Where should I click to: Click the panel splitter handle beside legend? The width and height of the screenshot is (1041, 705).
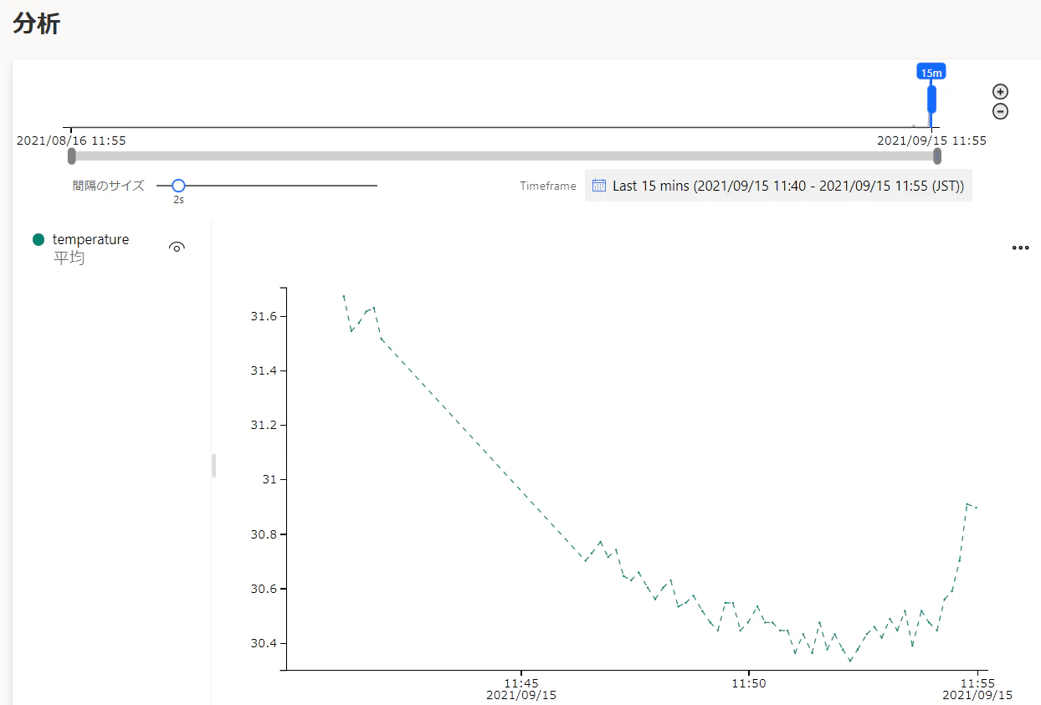point(214,465)
